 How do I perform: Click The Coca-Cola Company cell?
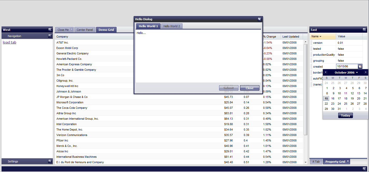[72, 108]
